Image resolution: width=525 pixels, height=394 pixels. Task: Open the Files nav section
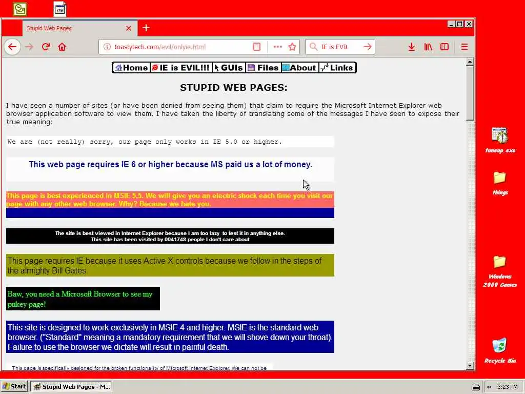[264, 68]
